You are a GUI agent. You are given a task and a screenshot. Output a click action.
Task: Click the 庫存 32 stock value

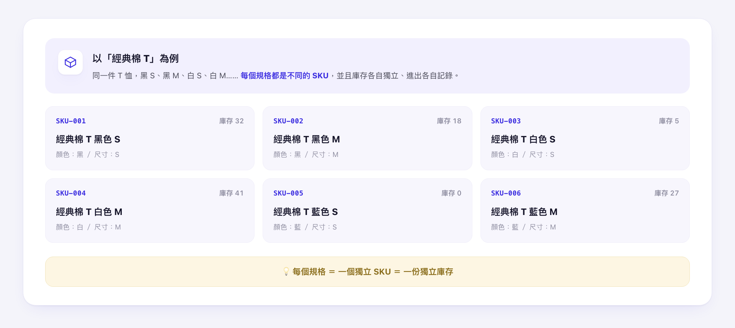click(x=232, y=121)
